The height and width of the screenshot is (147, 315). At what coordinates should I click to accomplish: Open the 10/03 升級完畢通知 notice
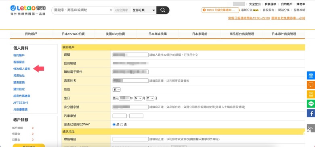click(220, 10)
